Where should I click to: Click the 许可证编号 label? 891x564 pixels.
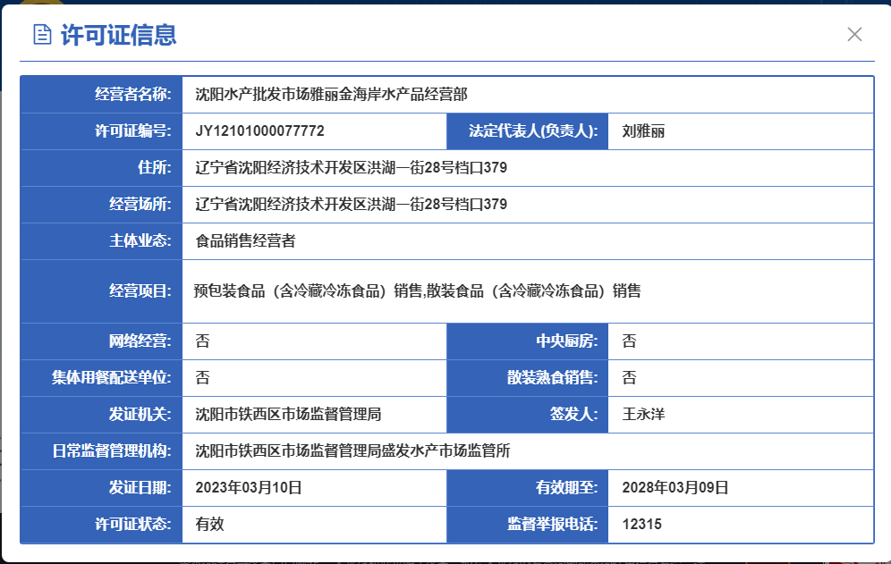[133, 131]
